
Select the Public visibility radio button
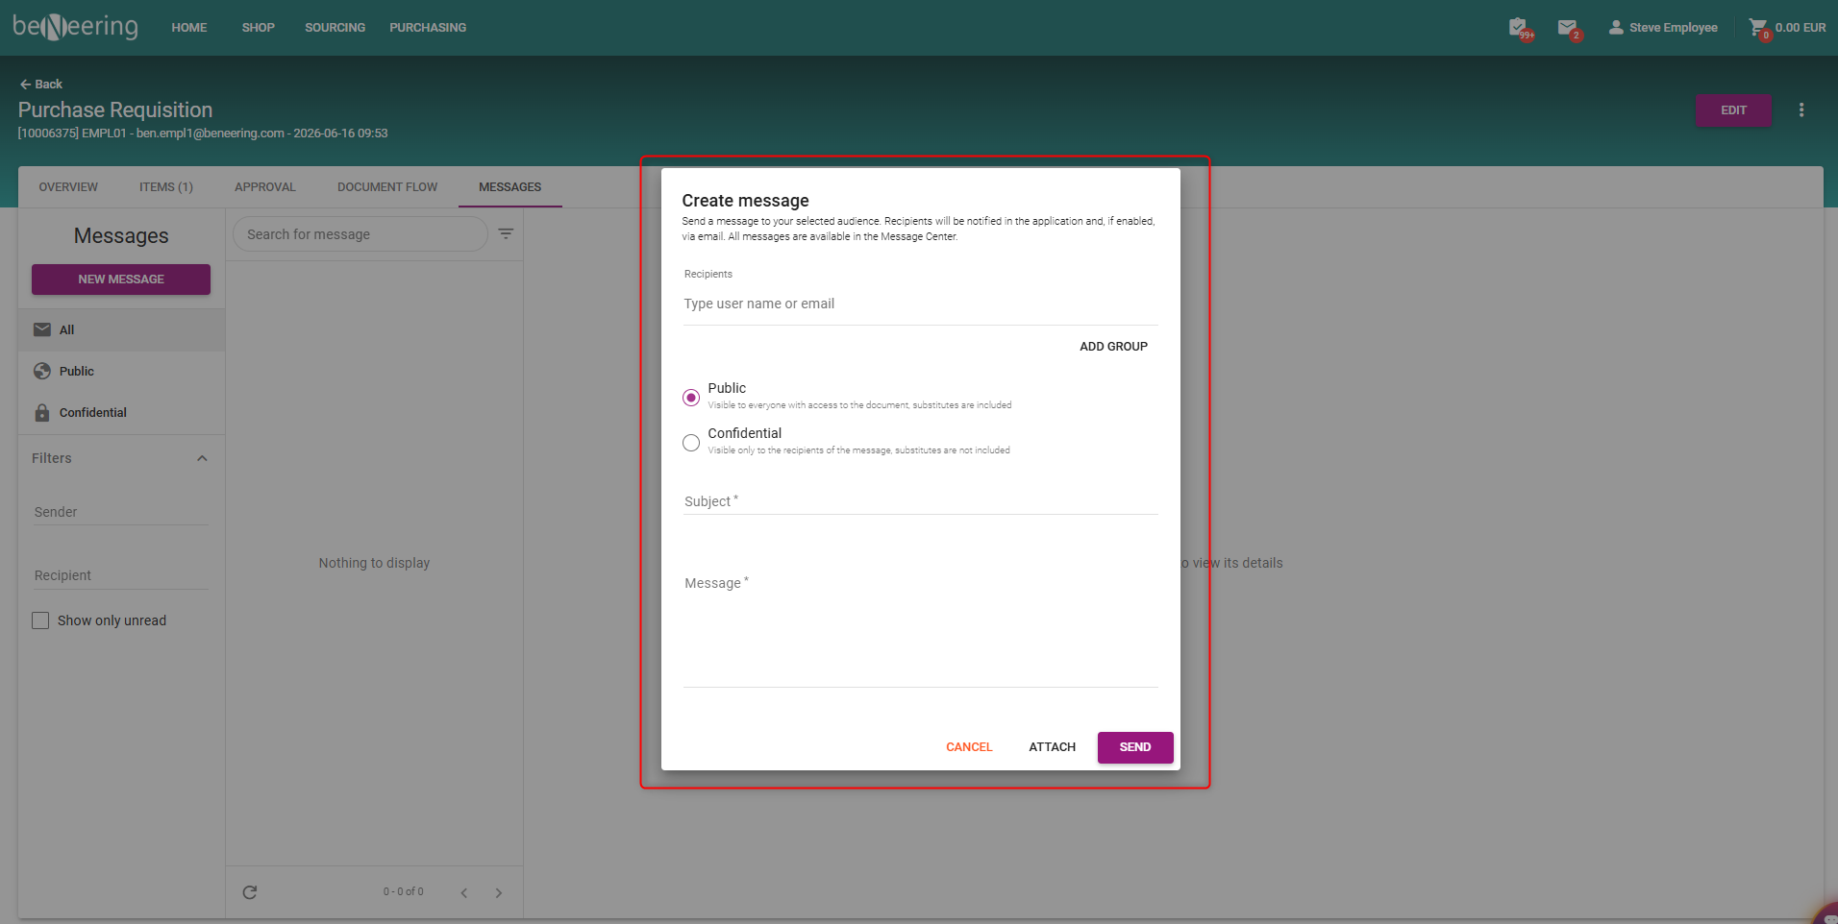click(x=691, y=398)
